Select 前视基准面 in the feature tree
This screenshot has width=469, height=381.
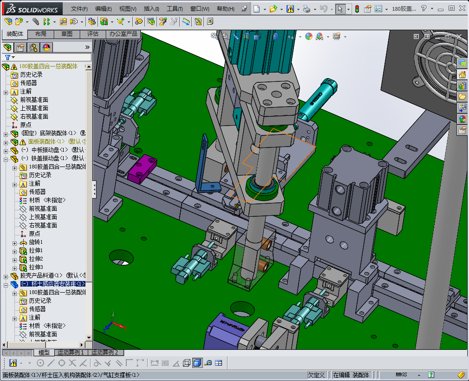34,100
